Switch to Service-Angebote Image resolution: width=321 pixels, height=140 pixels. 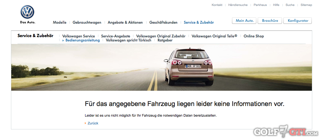[116, 36]
